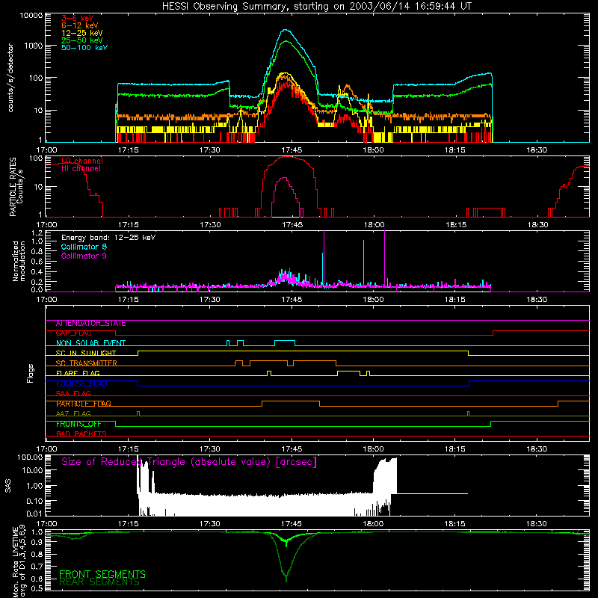Click the "SC_TRANSMITTER" flag label
This screenshot has height=598, width=598.
86,363
